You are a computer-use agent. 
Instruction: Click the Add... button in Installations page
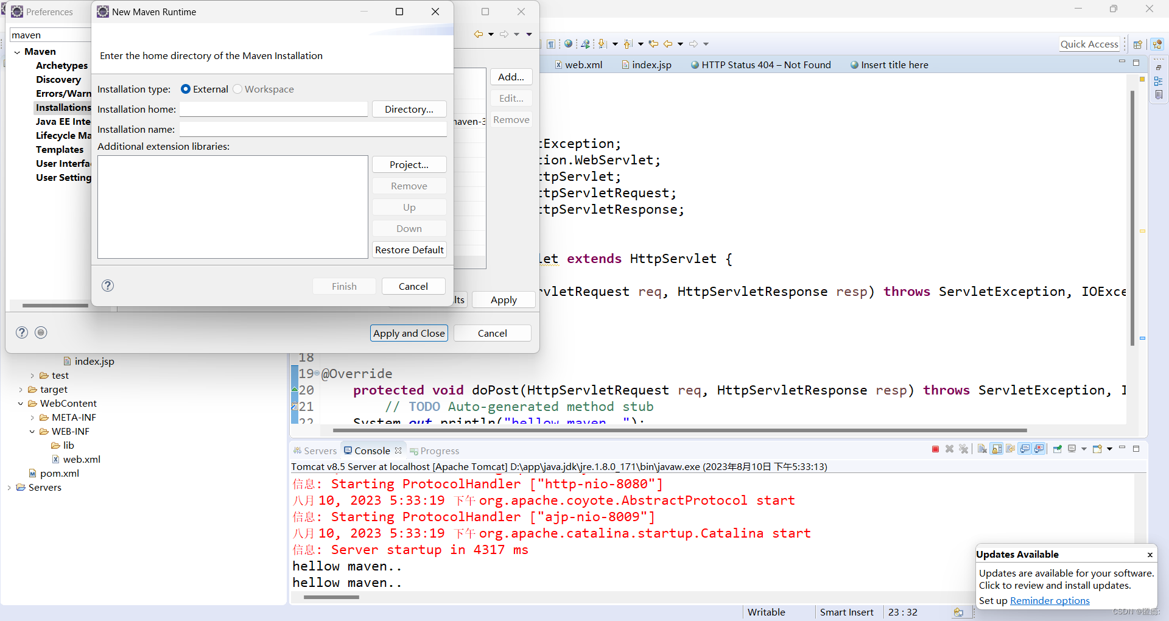[511, 77]
